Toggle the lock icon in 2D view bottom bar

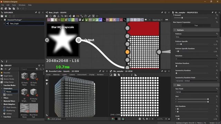tap(169, 119)
